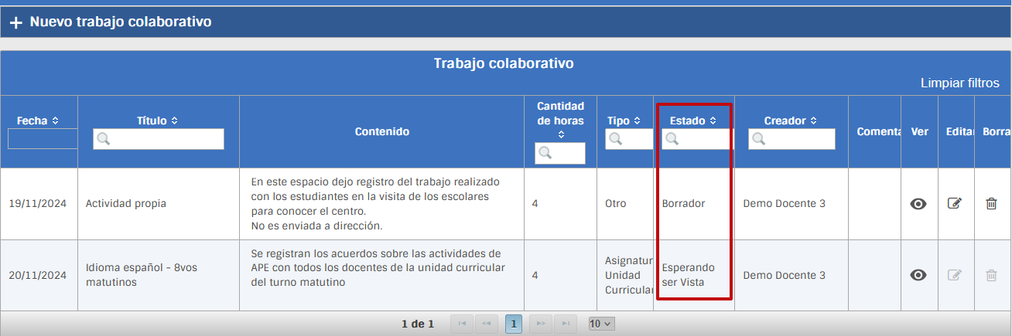The image size is (1012, 336).
Task: Click the content text starting En este espacio
Action: point(375,204)
